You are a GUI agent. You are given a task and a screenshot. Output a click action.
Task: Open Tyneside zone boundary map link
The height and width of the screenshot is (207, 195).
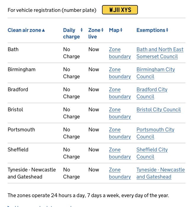click(120, 173)
